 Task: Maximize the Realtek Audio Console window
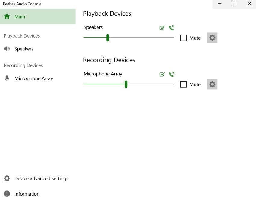pyautogui.click(x=234, y=4)
